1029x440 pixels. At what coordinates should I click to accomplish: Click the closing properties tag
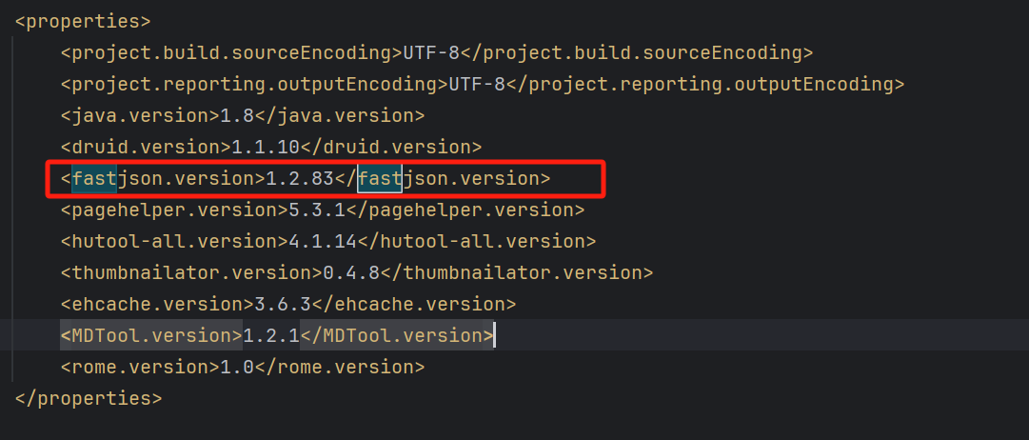click(x=88, y=399)
